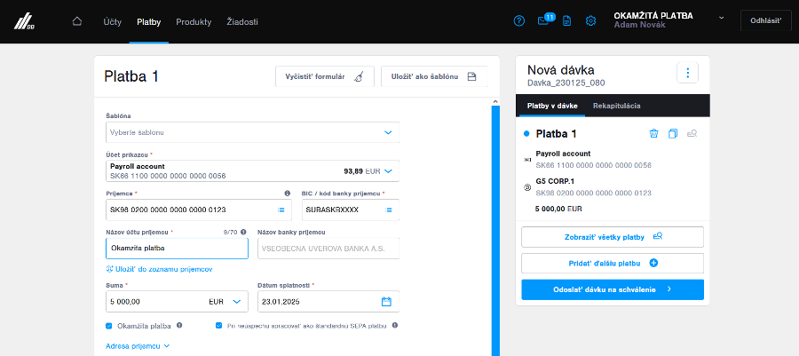Viewport: 799px width, 356px height.
Task: Click the bank logo in header
Action: [x=24, y=22]
